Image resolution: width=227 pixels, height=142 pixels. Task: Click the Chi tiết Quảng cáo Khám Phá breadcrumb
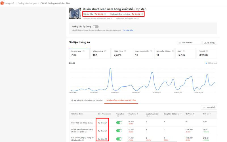point(55,3)
